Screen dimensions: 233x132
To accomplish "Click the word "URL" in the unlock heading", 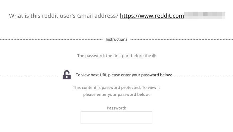I will coord(103,75).
